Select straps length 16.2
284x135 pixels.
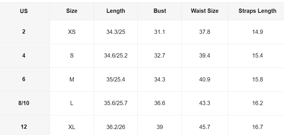click(x=257, y=103)
